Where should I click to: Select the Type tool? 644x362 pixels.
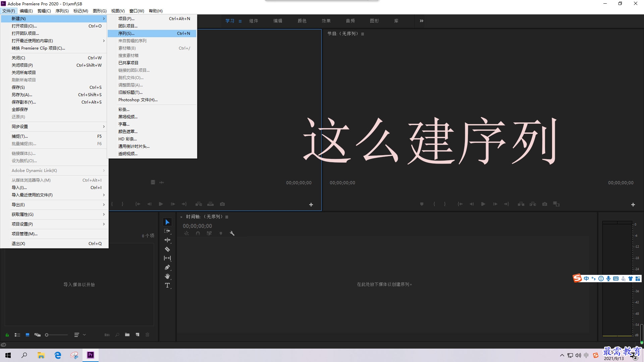point(167,285)
